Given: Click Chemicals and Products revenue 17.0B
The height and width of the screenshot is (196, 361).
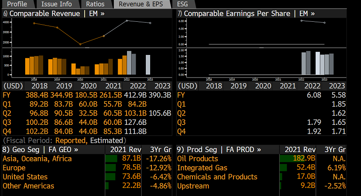Looking at the screenshot, I should click(306, 177).
